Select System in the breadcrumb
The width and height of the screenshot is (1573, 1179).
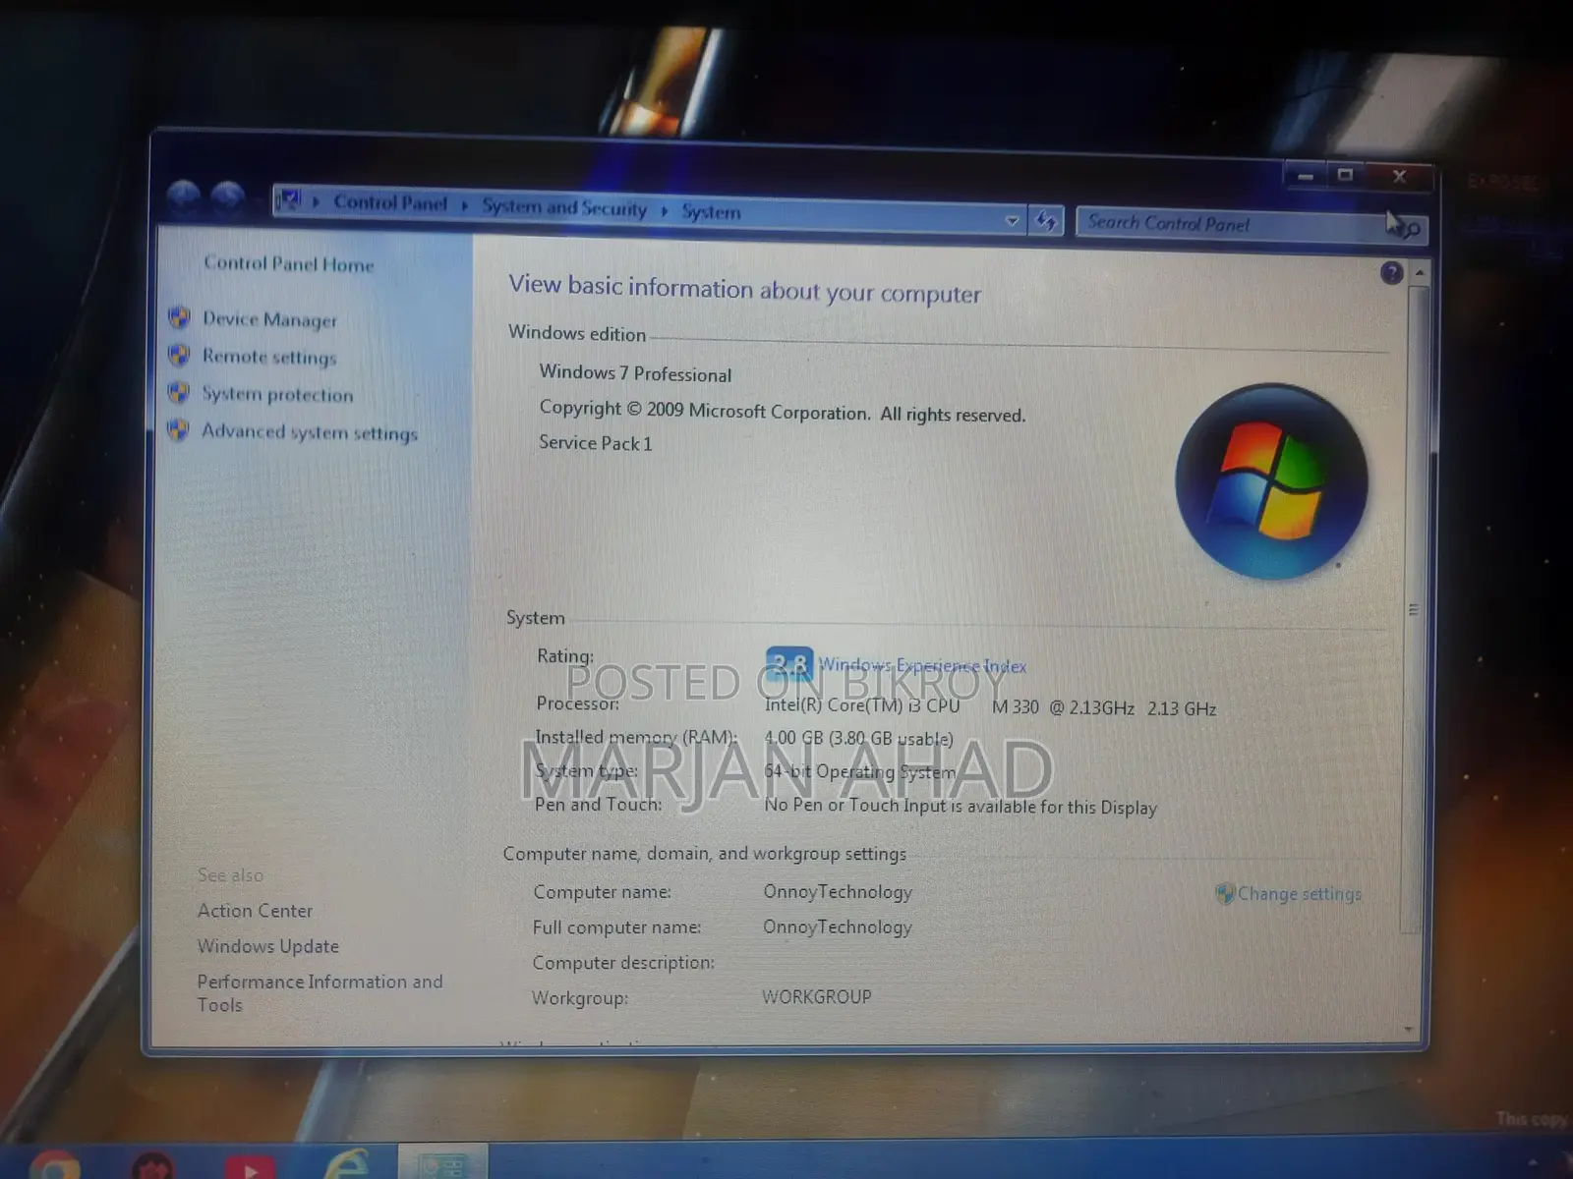pyautogui.click(x=711, y=211)
